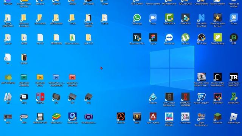Open the Apex Legends shortcut
Screen dimensions: 242x136
(153, 117)
